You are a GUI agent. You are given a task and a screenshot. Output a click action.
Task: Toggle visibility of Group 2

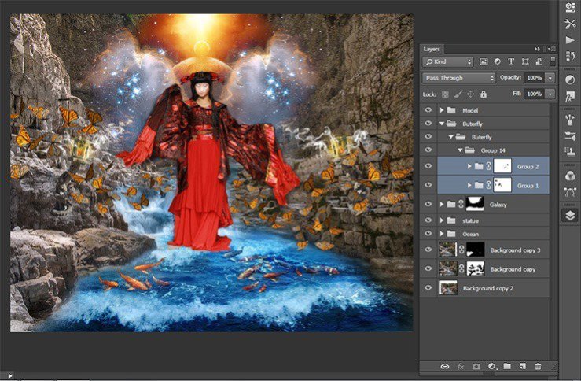coord(428,166)
